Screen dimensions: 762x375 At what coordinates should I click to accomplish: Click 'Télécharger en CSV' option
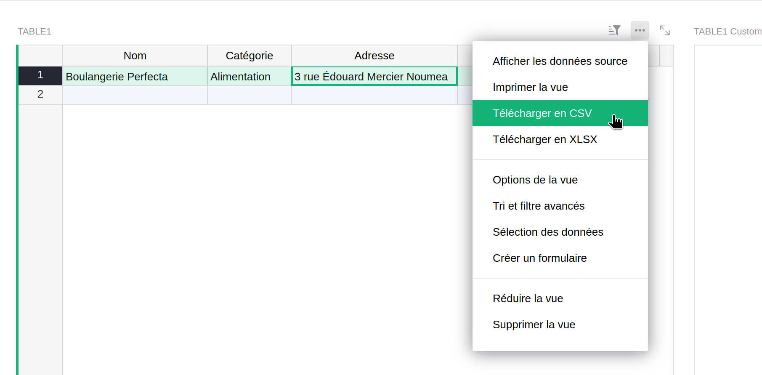pyautogui.click(x=542, y=113)
